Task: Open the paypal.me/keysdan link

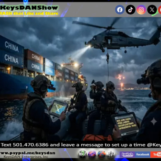Action: 27,153
